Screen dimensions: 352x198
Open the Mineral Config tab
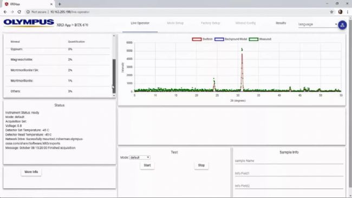[x=245, y=23]
